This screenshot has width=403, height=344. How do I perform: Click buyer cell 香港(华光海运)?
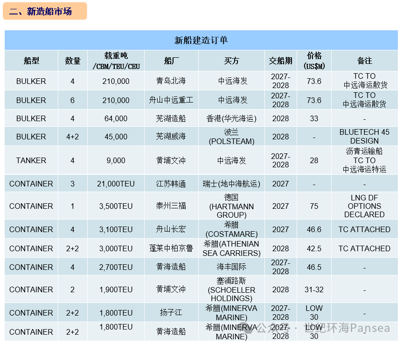(231, 118)
